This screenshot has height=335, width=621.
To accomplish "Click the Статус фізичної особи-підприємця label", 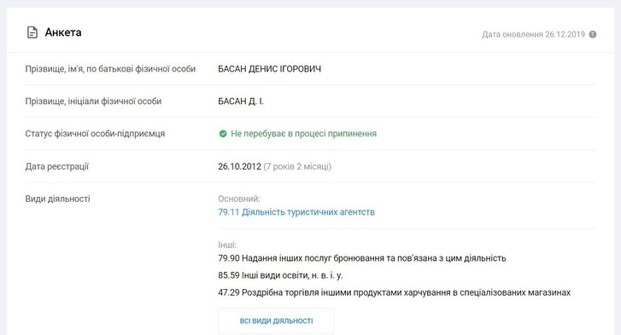I will click(95, 134).
